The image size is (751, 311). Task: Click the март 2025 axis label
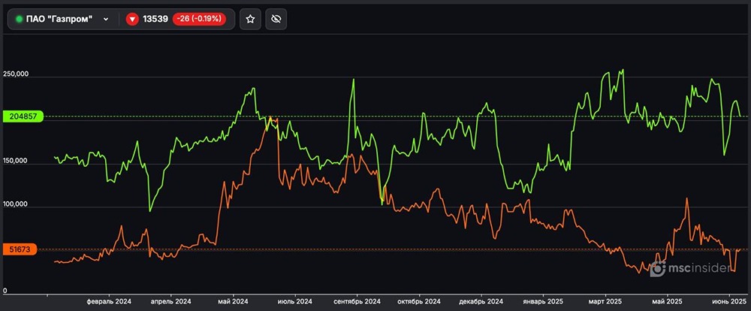coord(605,302)
